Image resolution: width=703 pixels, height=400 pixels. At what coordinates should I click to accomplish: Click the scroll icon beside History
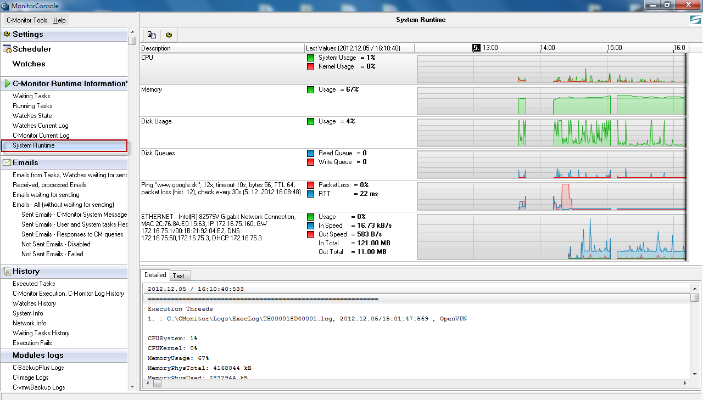(7, 271)
